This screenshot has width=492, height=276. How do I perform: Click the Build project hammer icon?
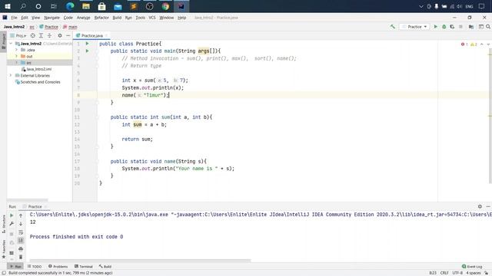393,27
